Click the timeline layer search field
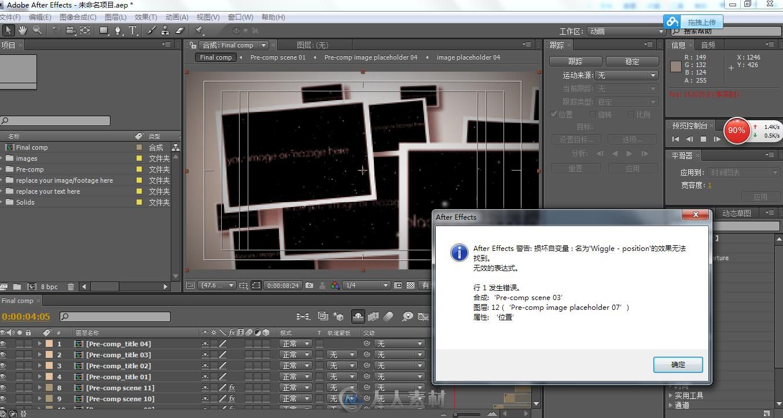This screenshot has height=418, width=783. pos(115,317)
